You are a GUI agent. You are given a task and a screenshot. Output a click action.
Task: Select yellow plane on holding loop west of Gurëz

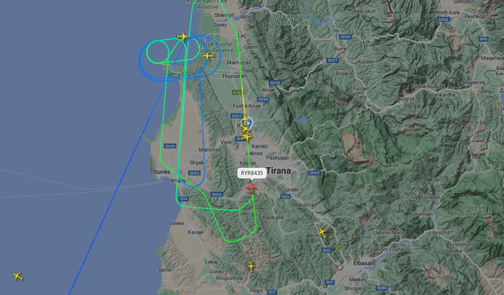182,36
